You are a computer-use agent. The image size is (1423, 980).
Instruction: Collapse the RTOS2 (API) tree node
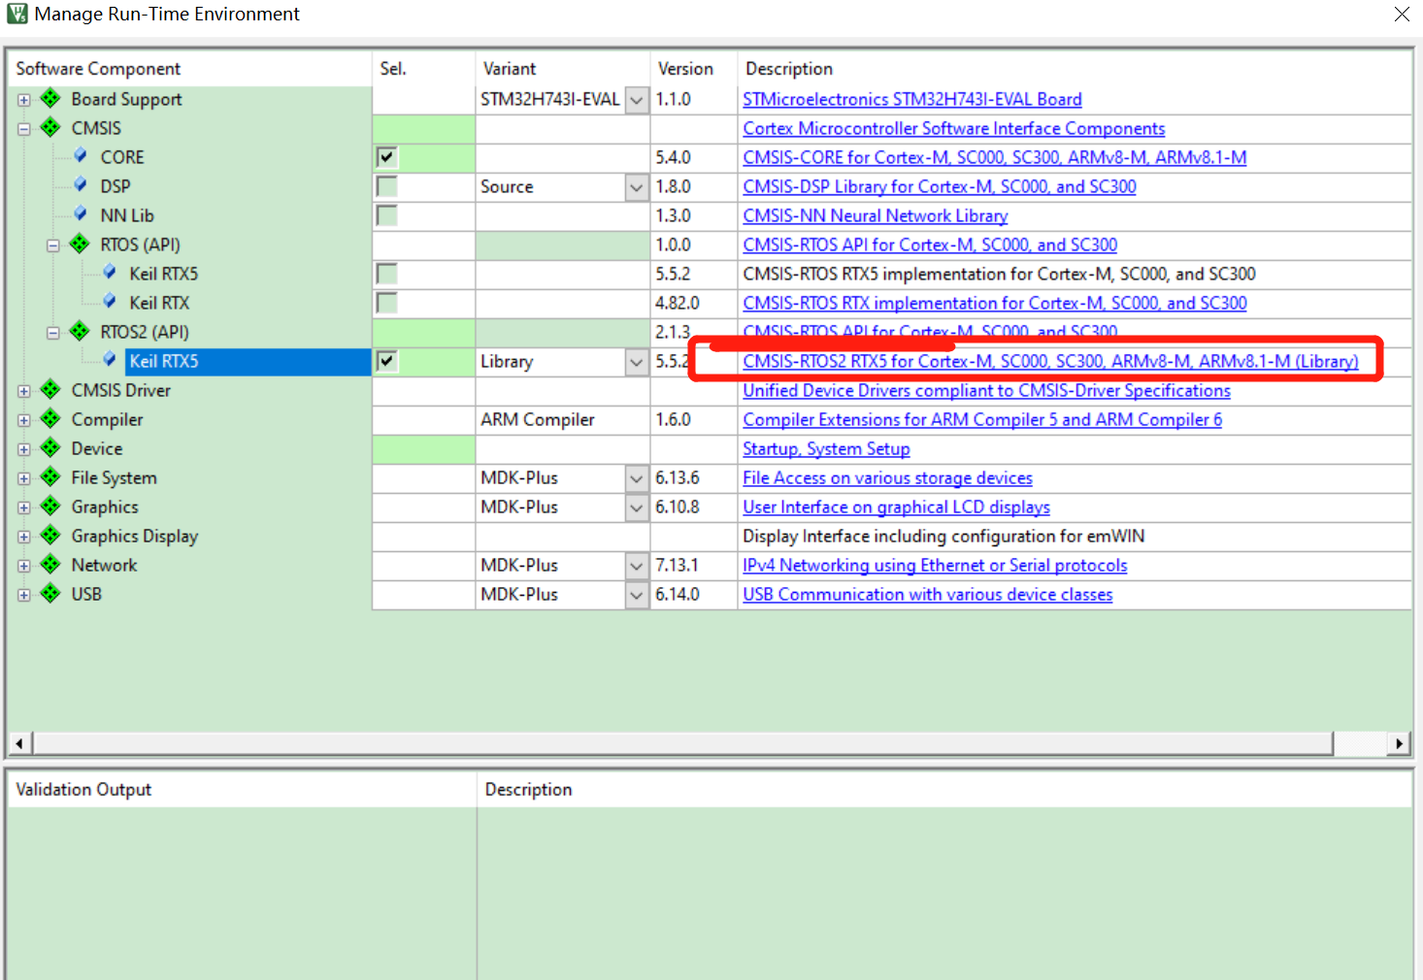52,331
